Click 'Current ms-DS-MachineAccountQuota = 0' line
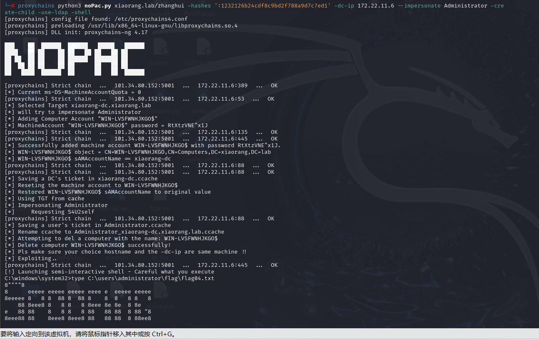539x340 pixels. [x=73, y=92]
